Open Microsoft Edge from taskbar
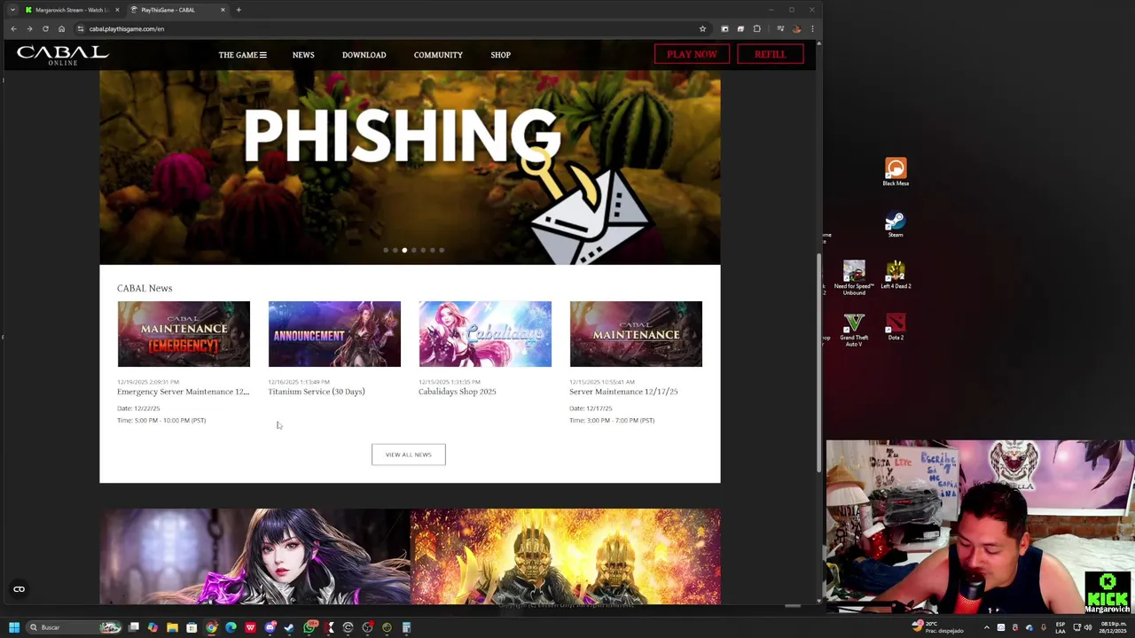Image resolution: width=1135 pixels, height=638 pixels. [x=231, y=627]
